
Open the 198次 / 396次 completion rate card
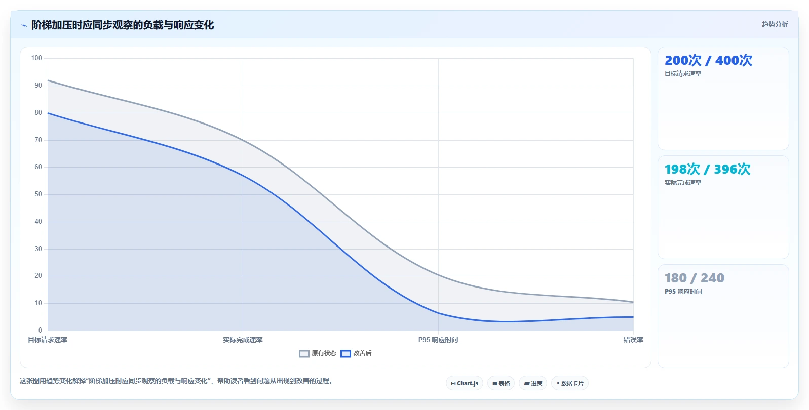723,208
